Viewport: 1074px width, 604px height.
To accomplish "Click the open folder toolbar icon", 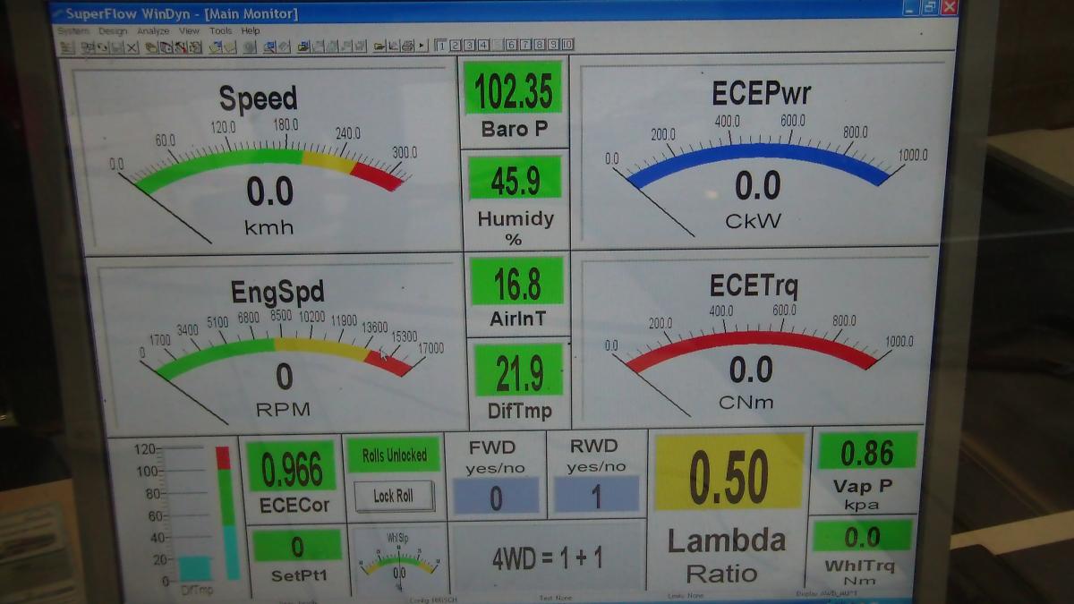I will click(379, 47).
